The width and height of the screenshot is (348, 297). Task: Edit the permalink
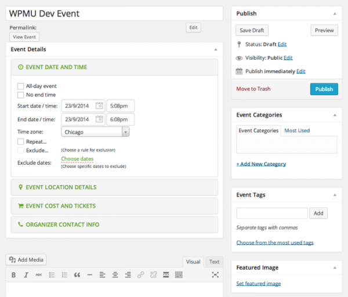pos(193,27)
